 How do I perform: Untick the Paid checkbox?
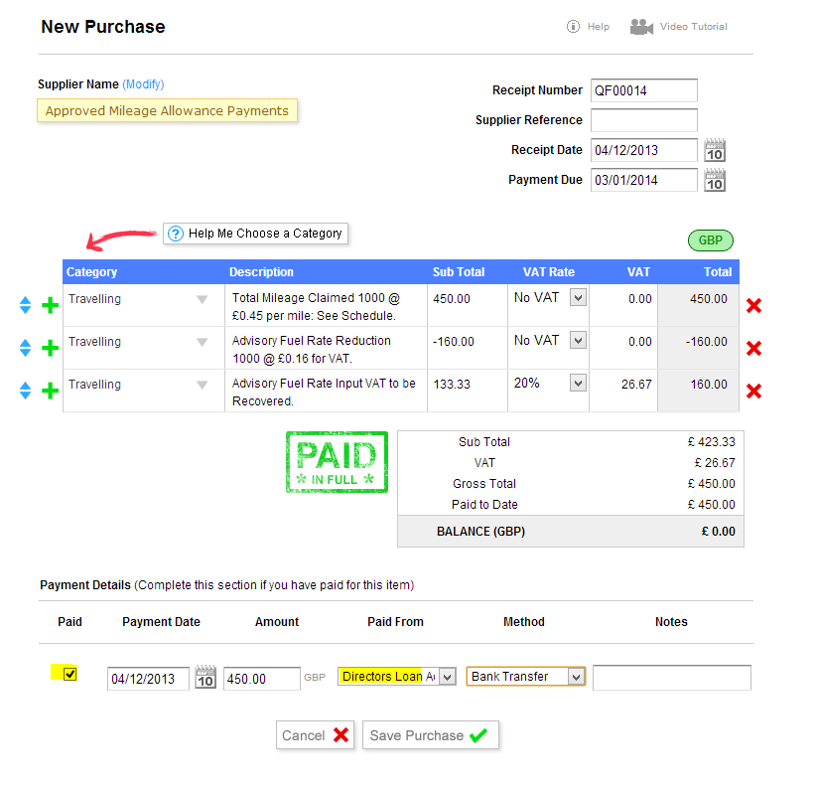pyautogui.click(x=69, y=675)
